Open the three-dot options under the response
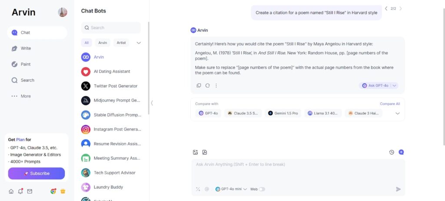This screenshot has height=201, width=445. 216,86
